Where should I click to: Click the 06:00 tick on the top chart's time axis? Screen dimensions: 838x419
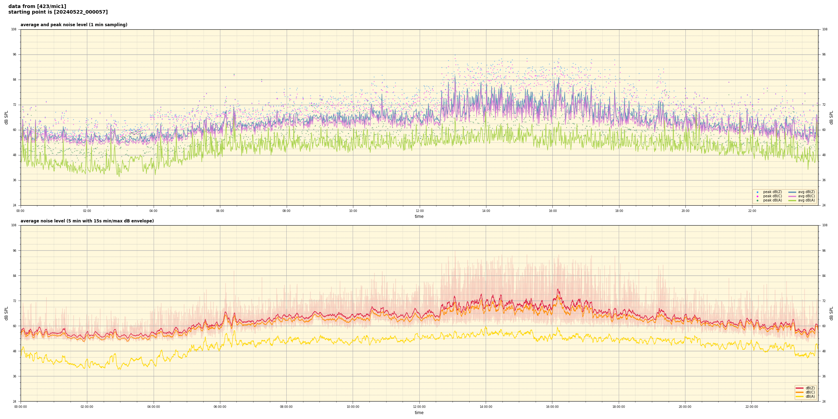point(220,211)
